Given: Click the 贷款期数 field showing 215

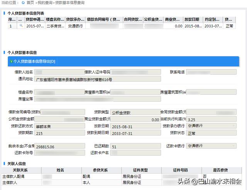Looking at the screenshot, I should tap(59, 133).
